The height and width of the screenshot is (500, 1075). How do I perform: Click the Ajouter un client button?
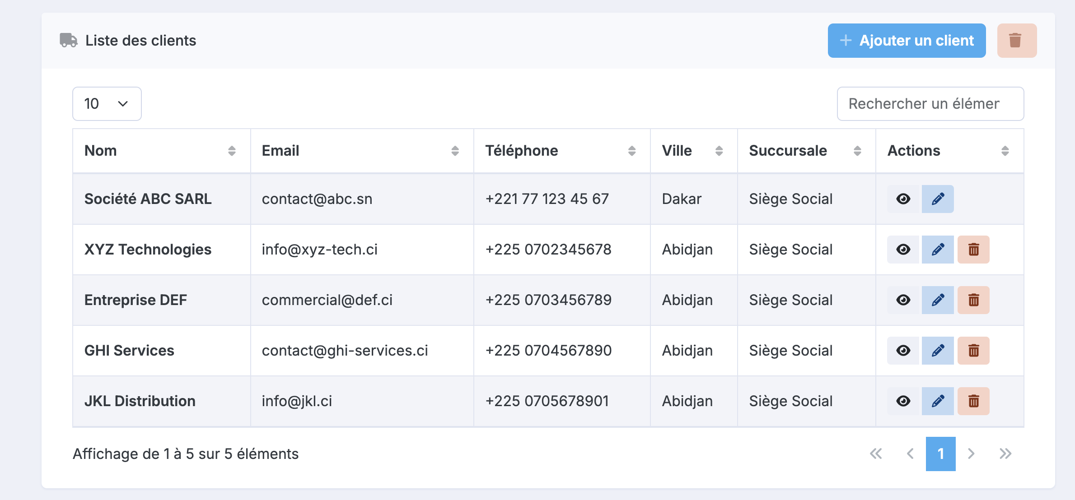tap(907, 41)
